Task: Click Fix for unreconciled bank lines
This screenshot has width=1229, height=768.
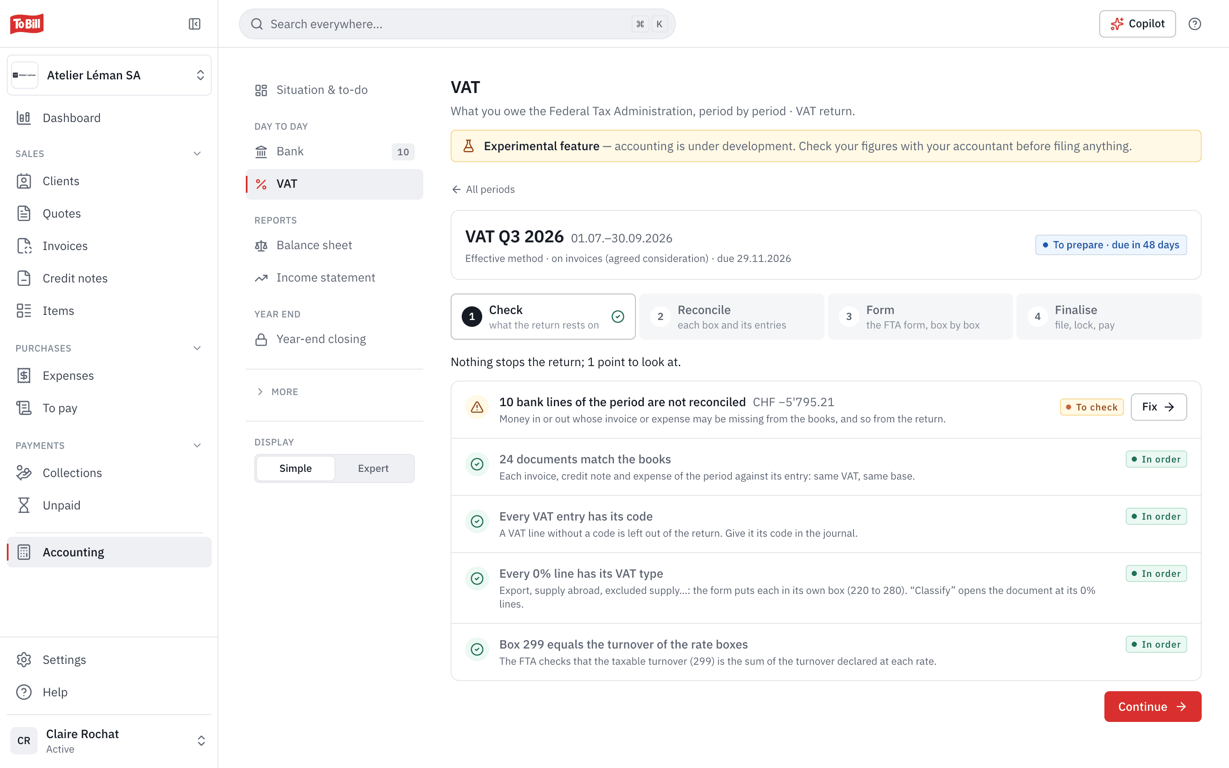Action: 1159,407
